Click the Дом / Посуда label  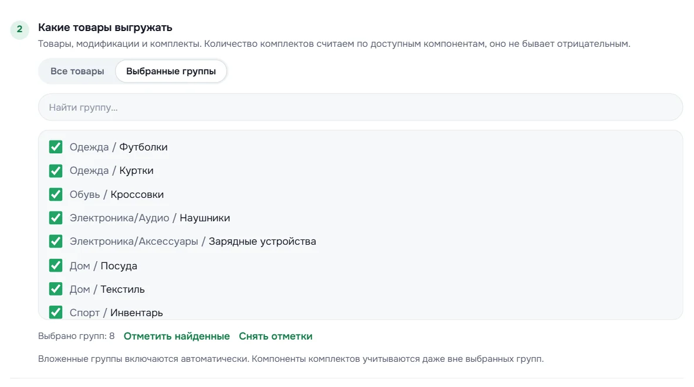104,266
